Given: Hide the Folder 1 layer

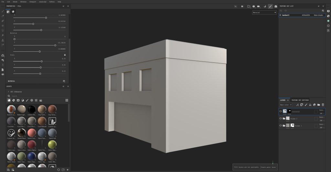Looking at the screenshot, I should [x=281, y=125].
